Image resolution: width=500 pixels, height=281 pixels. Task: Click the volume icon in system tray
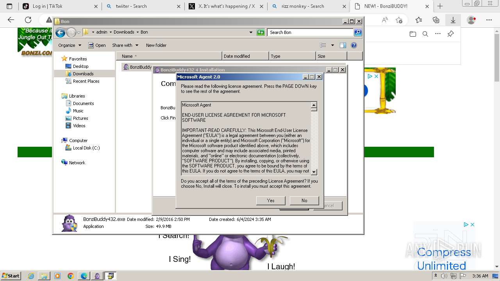pos(444,276)
